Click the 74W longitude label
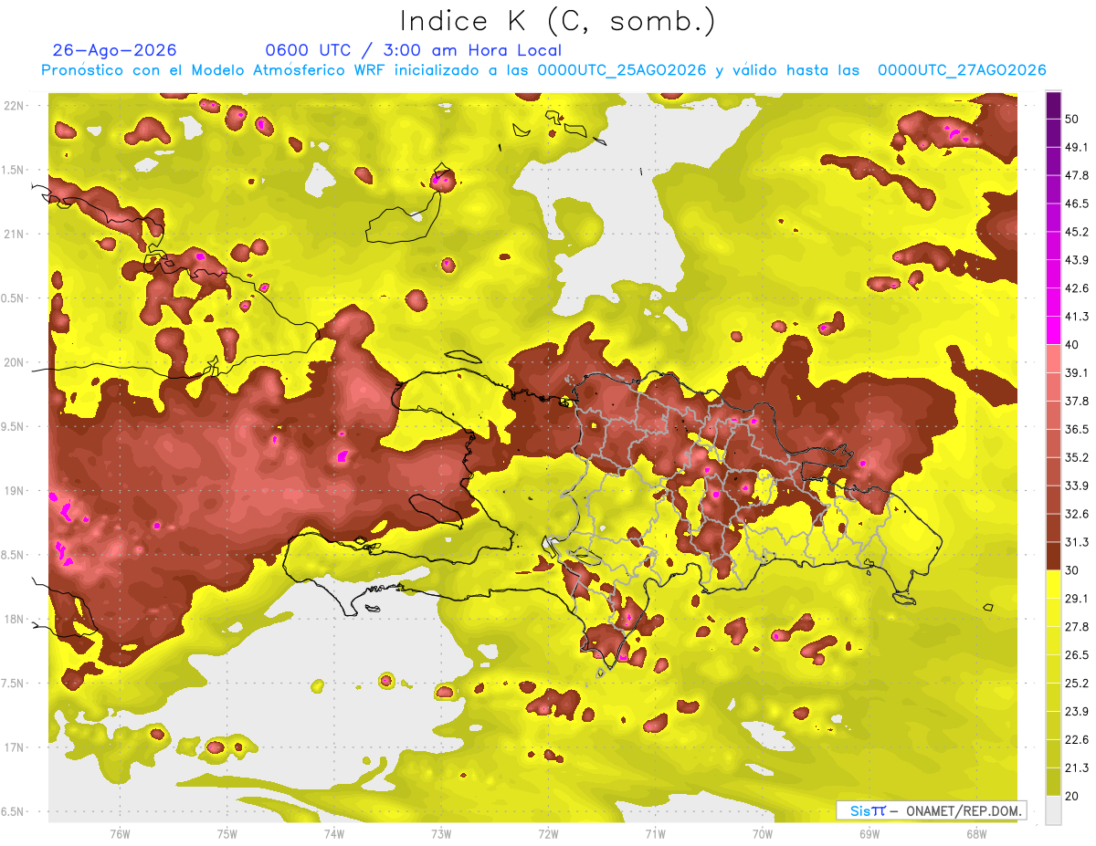Screen dimensions: 1096x846 [x=334, y=833]
